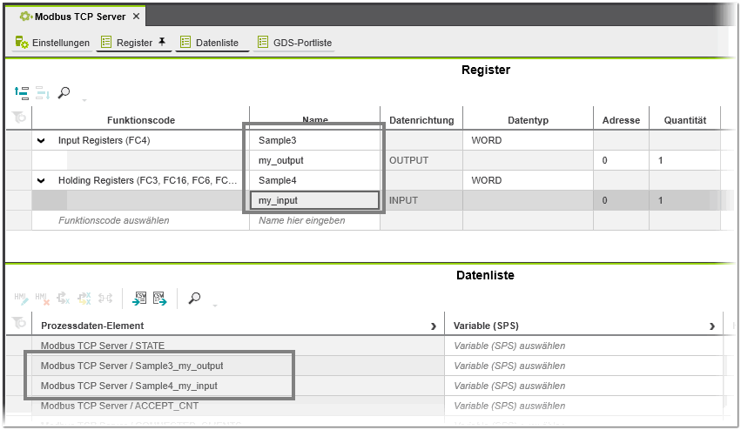Close the Modbus TCP Server tab
The height and width of the screenshot is (430, 741).
[x=136, y=17]
